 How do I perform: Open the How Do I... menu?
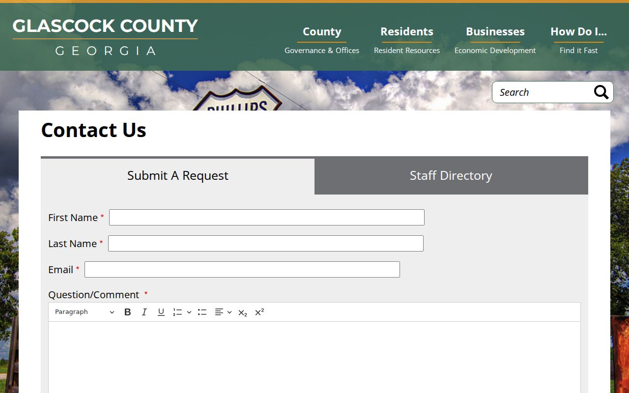point(578,31)
